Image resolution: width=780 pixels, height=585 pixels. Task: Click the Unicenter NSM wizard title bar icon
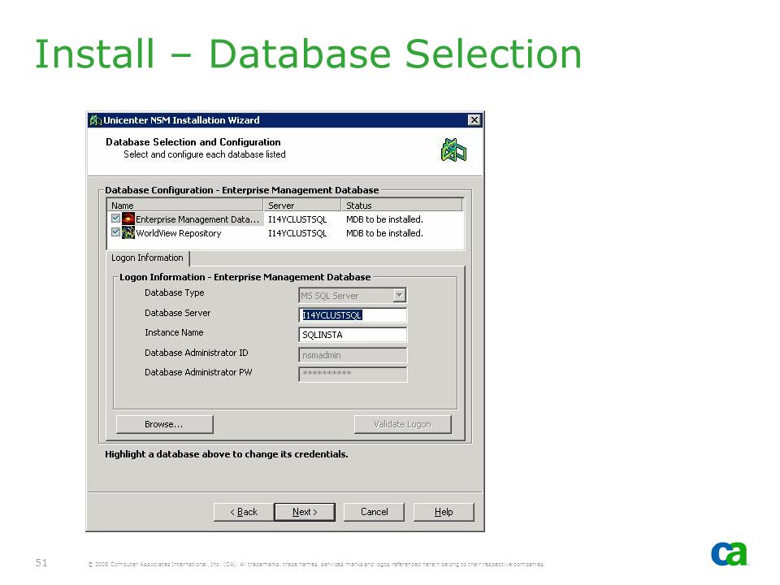(95, 120)
